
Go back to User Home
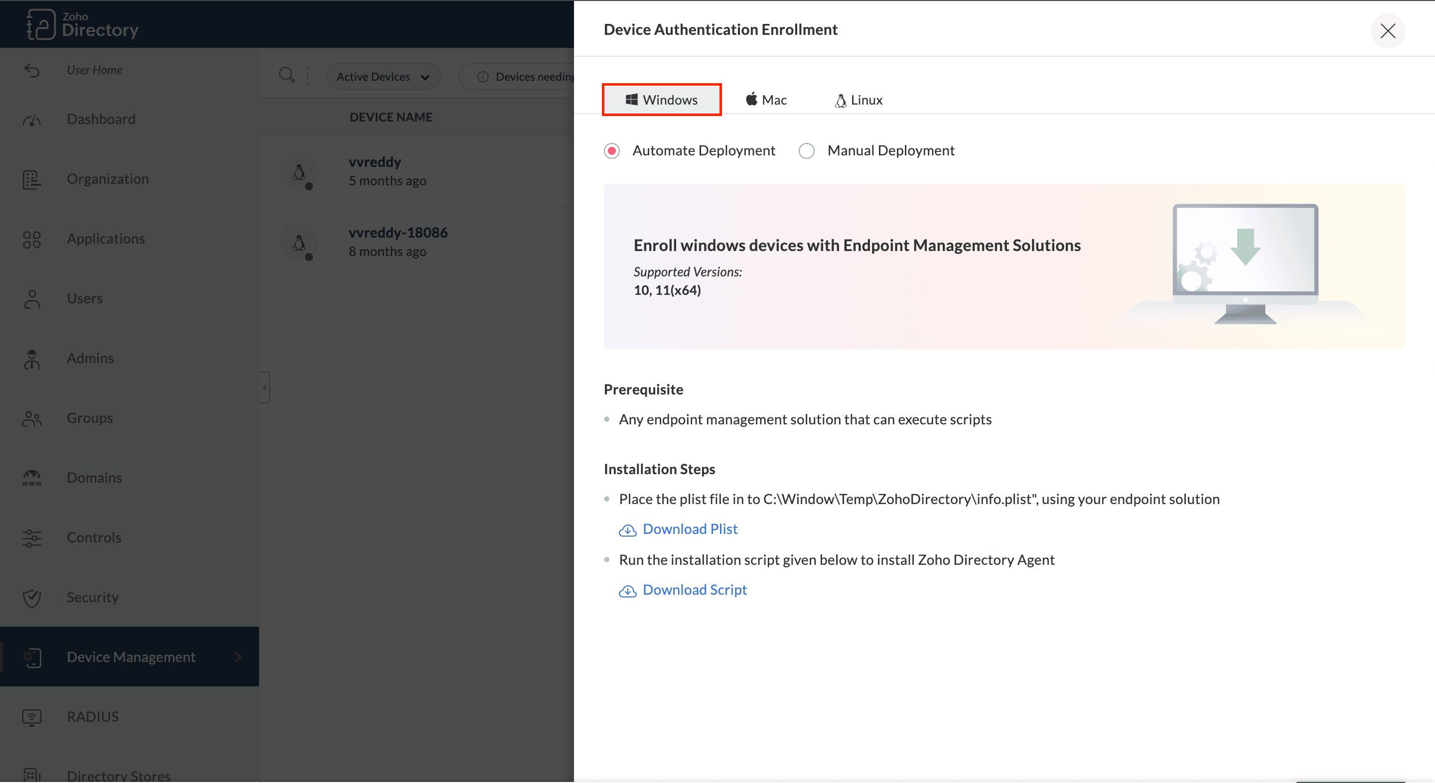pyautogui.click(x=94, y=70)
